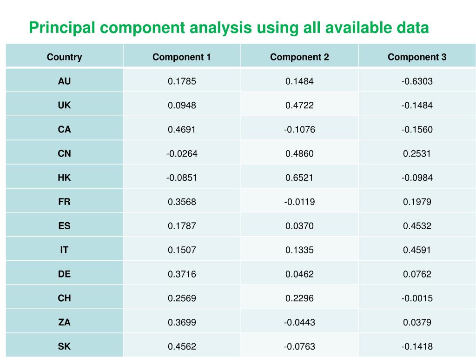Click the ZA country cell
The height and width of the screenshot is (357, 476).
[64, 322]
